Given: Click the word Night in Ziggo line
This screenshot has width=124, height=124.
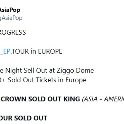Looking at the screenshot, I should (13, 70).
